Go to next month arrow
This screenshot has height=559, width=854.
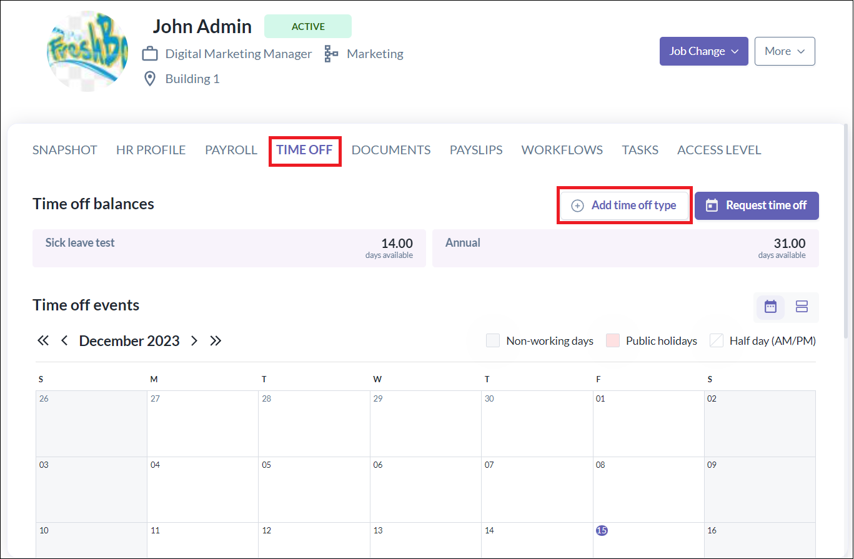tap(194, 341)
